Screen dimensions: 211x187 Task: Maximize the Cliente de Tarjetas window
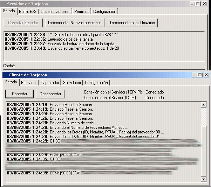(x=200, y=75)
